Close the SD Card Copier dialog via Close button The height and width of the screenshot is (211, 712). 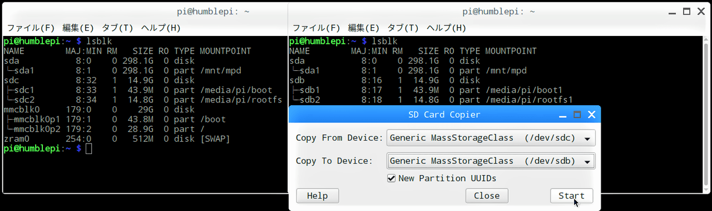487,195
